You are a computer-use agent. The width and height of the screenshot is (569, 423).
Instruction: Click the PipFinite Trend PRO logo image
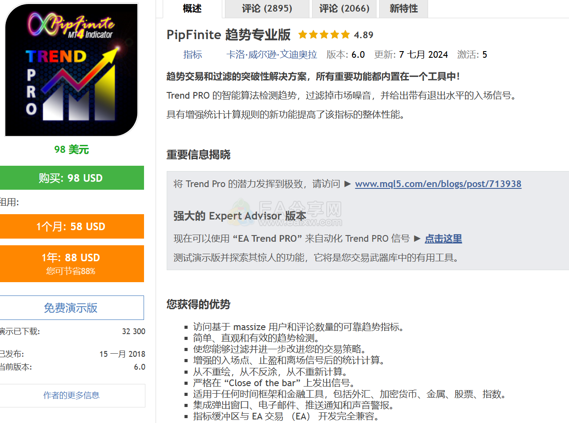point(71,70)
